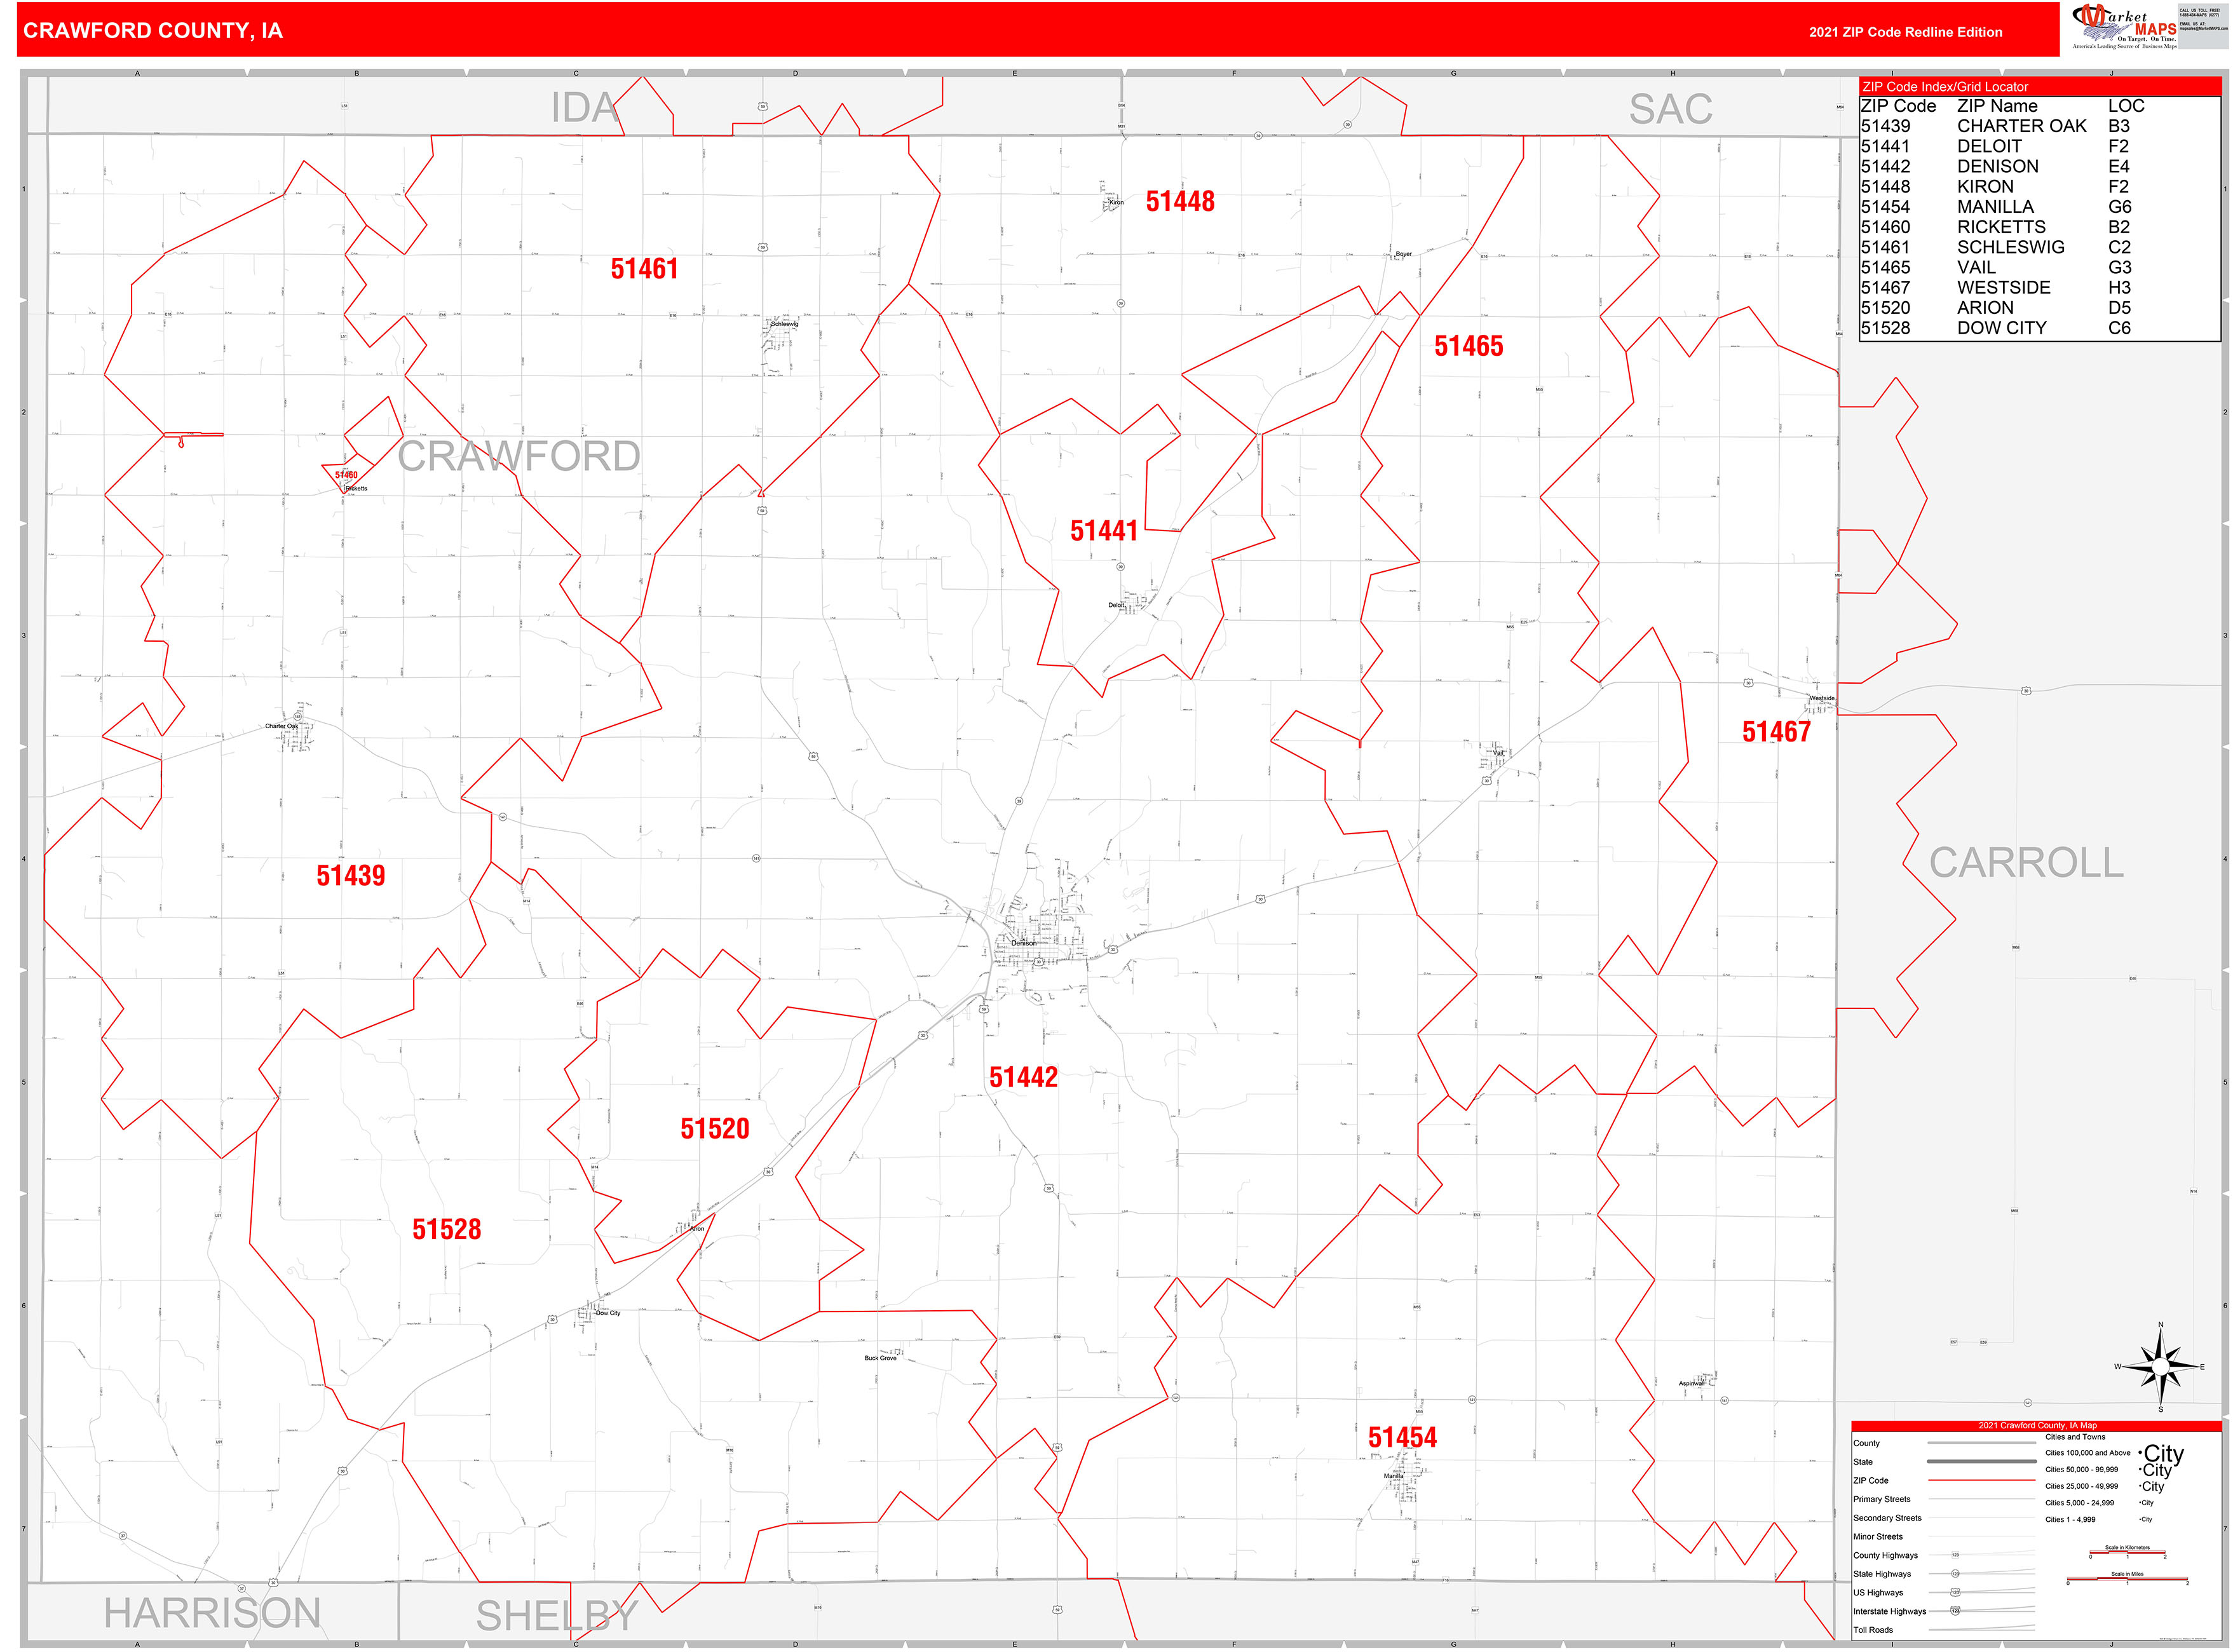Expand the Cities and Towns legend section

[2075, 1437]
